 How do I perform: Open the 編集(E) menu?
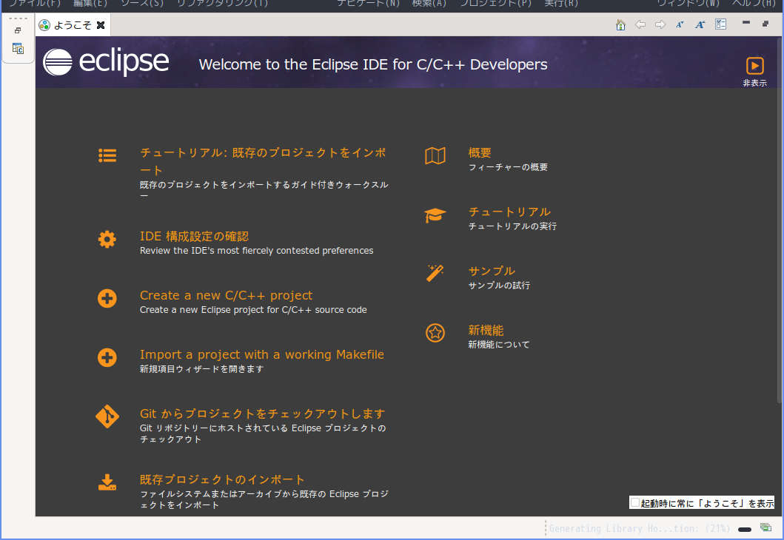(x=90, y=4)
